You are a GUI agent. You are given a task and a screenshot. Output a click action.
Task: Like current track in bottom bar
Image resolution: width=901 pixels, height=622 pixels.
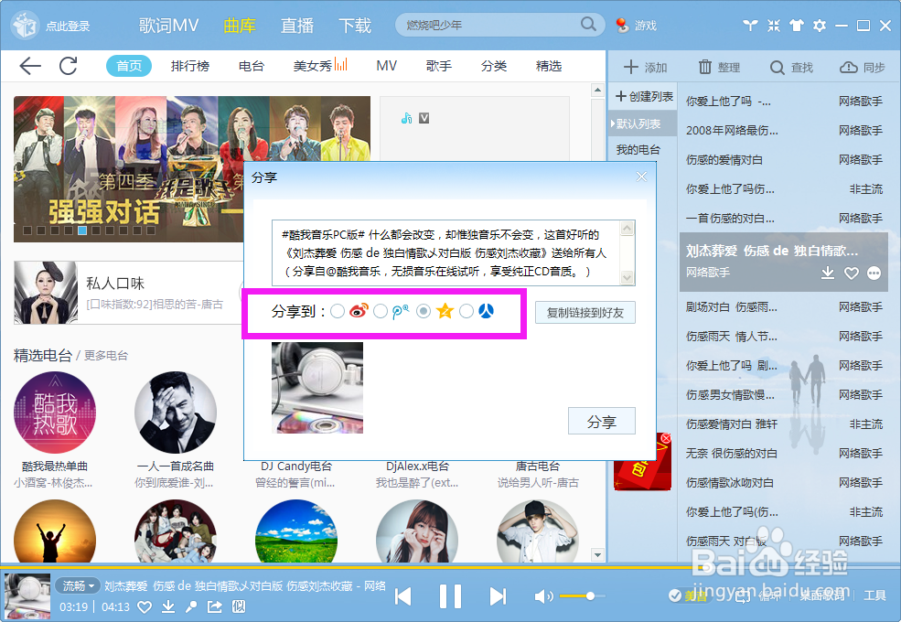point(145,607)
